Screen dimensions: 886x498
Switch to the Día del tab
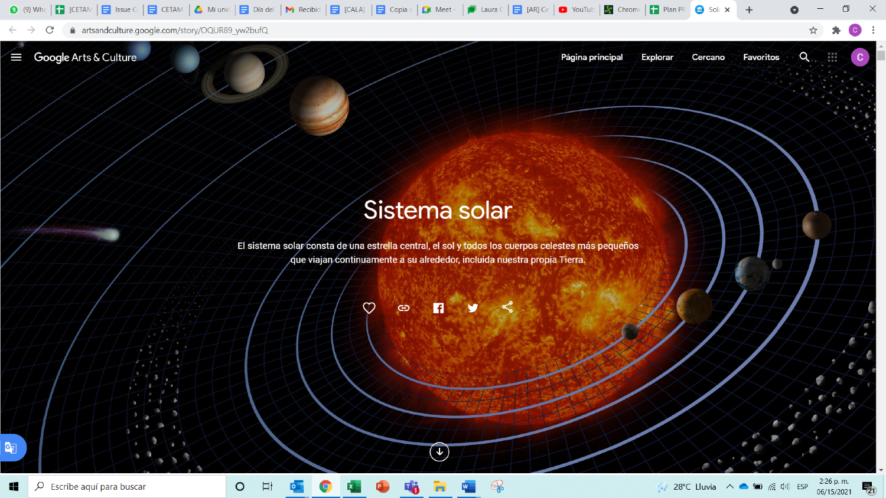[258, 9]
